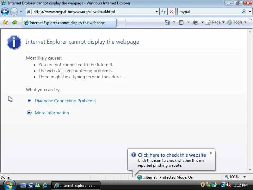Screen dimensions: 253x190
Task: Click the 100% zoom level button
Action: click(x=232, y=177)
